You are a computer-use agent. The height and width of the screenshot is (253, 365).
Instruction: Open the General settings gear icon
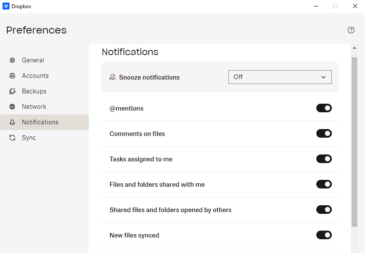(x=12, y=60)
